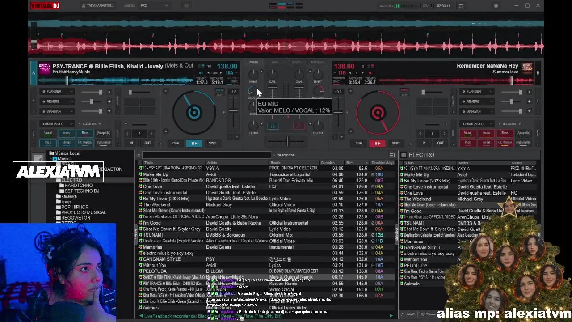Select the SET TECHNO DJ folder

click(82, 191)
